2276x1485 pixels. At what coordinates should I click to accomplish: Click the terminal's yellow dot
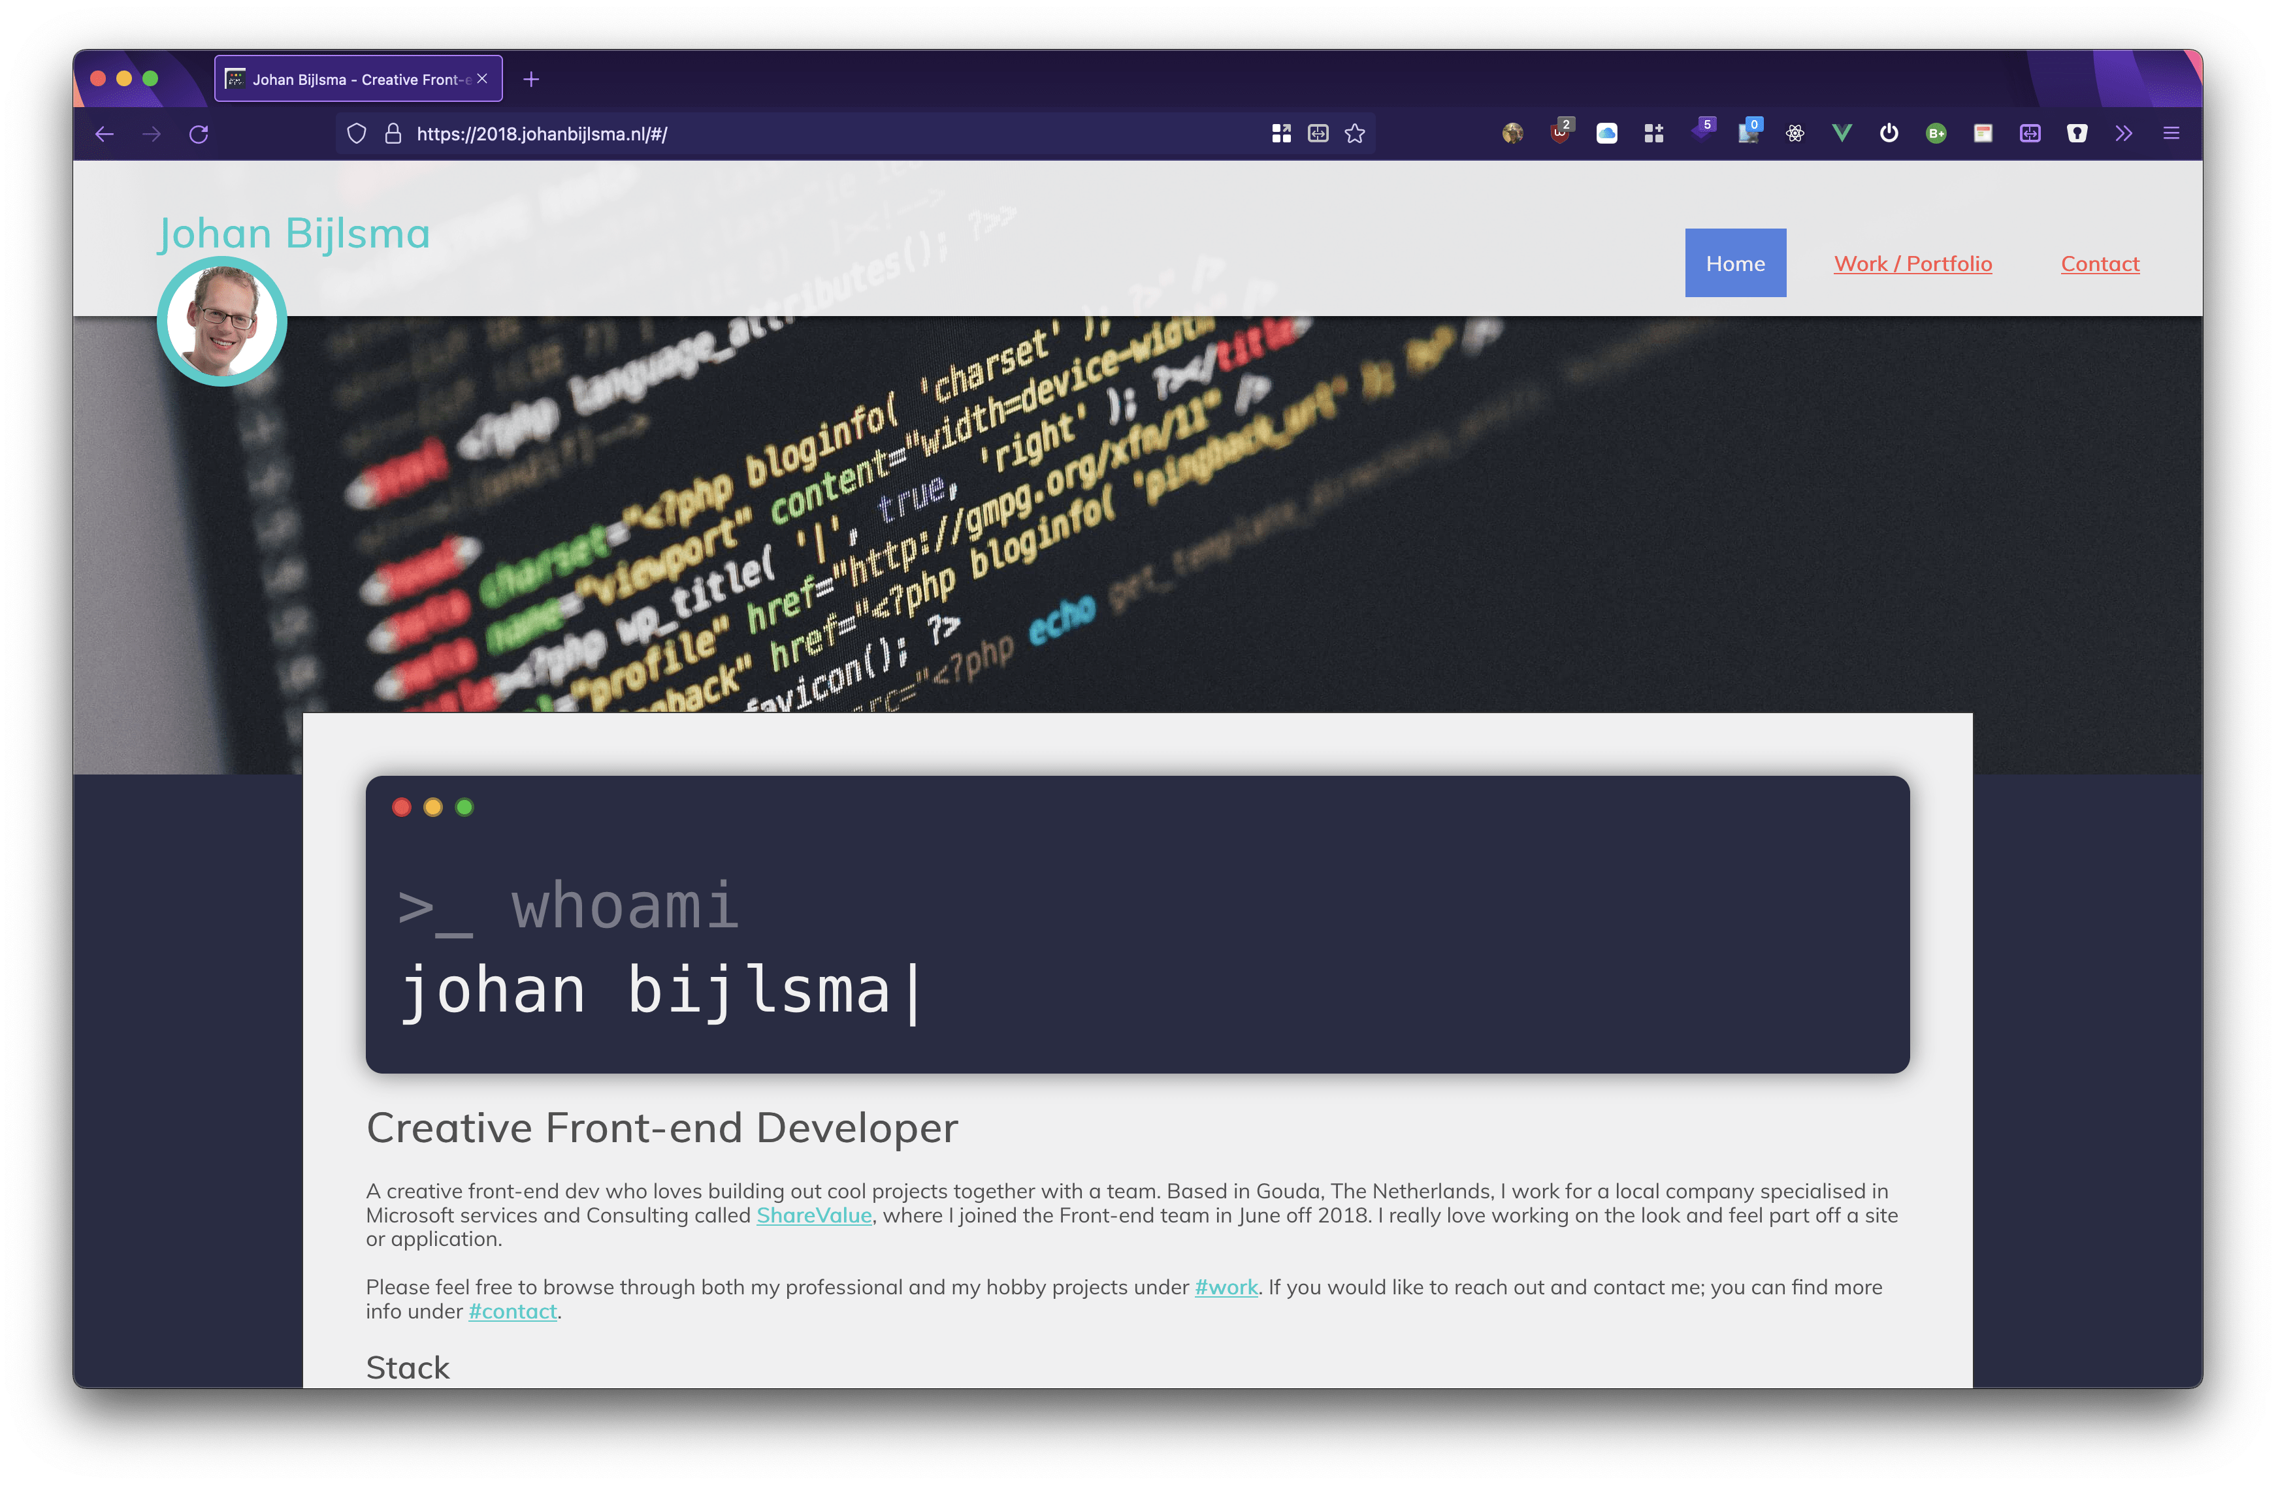coord(433,807)
